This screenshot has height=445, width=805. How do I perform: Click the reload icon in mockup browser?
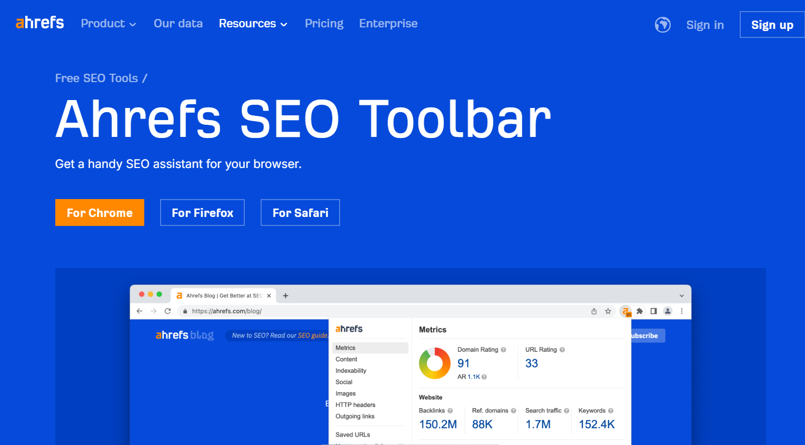167,311
